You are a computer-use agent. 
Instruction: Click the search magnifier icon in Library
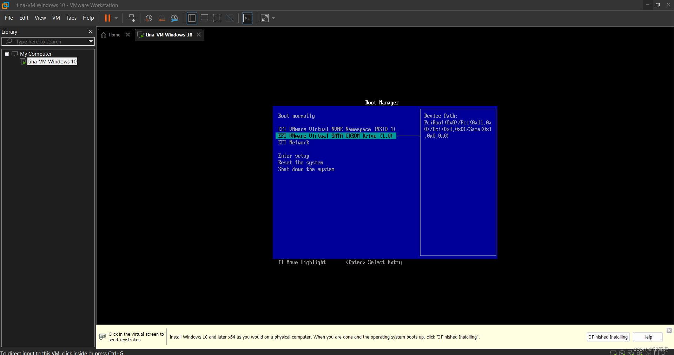[x=9, y=41]
